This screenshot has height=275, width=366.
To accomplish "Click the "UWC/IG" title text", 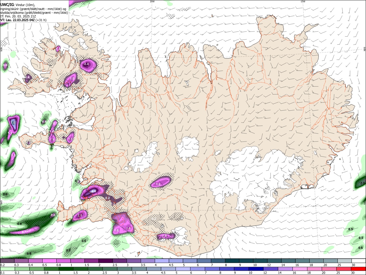I will (x=7, y=5).
